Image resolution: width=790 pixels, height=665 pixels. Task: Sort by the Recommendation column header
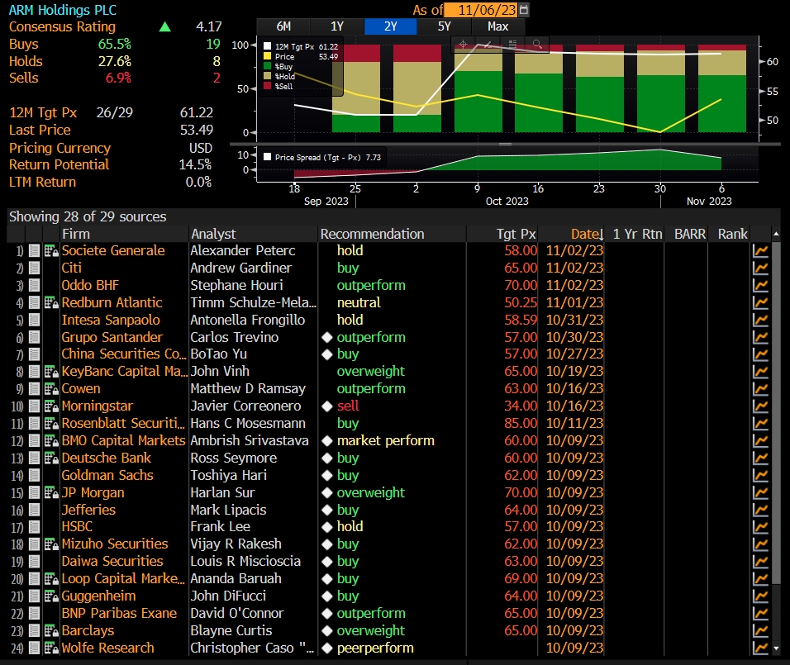click(x=372, y=234)
